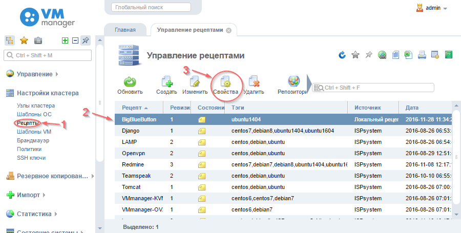461x233 pixels.
Task: Click the state icon in Django row
Action: 202,131
